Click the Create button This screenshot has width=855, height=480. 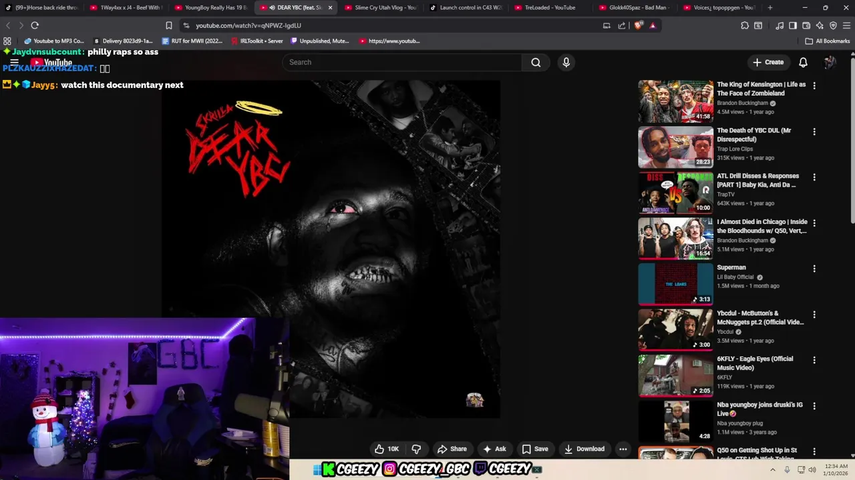(768, 62)
